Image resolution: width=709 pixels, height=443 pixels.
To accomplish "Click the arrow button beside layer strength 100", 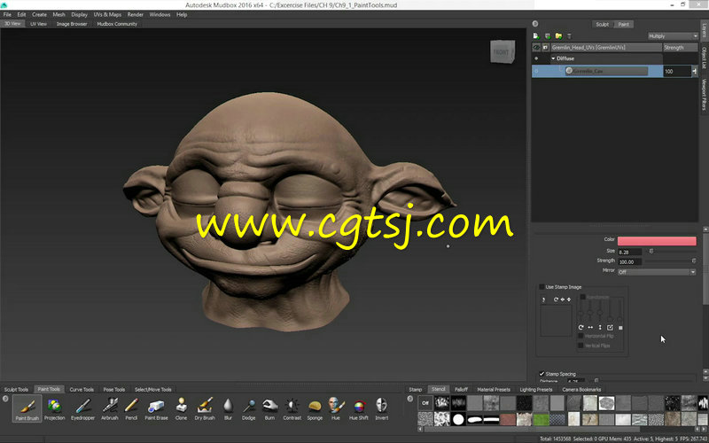I will (x=695, y=71).
